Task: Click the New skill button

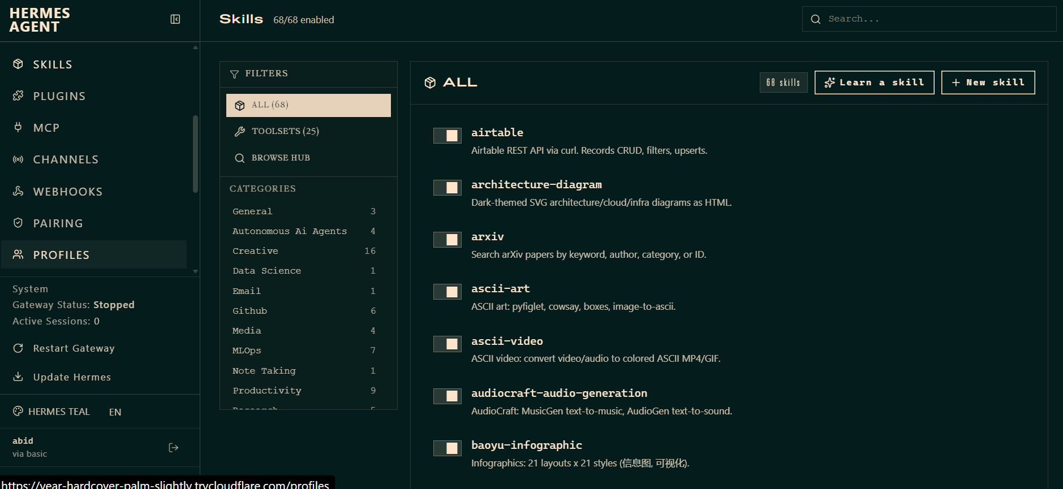Action: (988, 83)
